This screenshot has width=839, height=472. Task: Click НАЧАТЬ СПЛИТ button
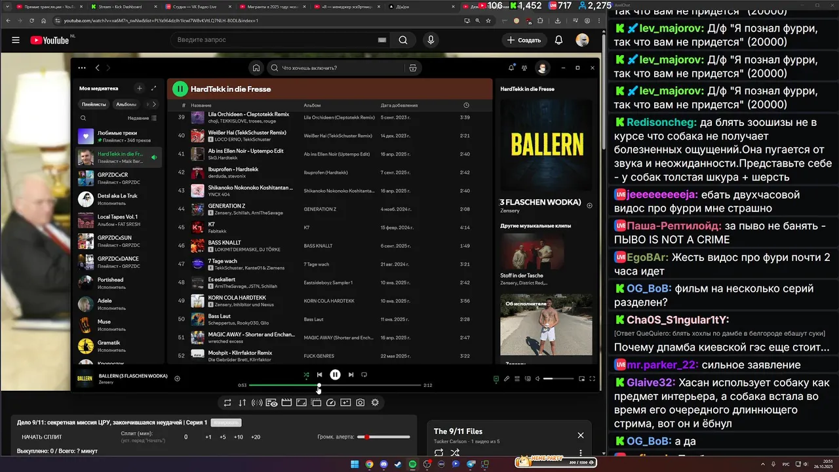[x=42, y=437]
